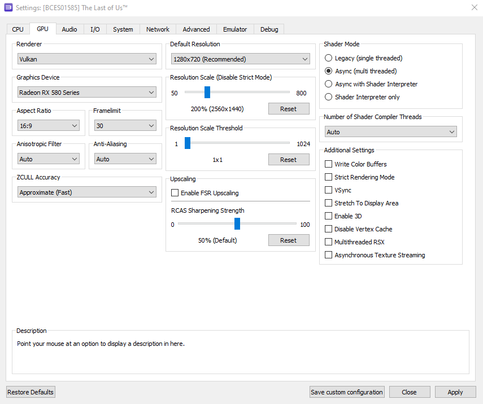The height and width of the screenshot is (404, 483).
Task: Reset the RCAS Sharpening Strength value
Action: 288,240
